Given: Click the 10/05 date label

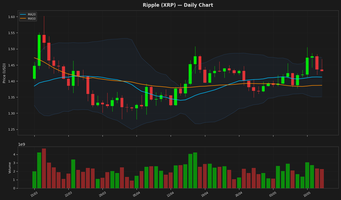Looking at the screenshot, I should 307,194.
